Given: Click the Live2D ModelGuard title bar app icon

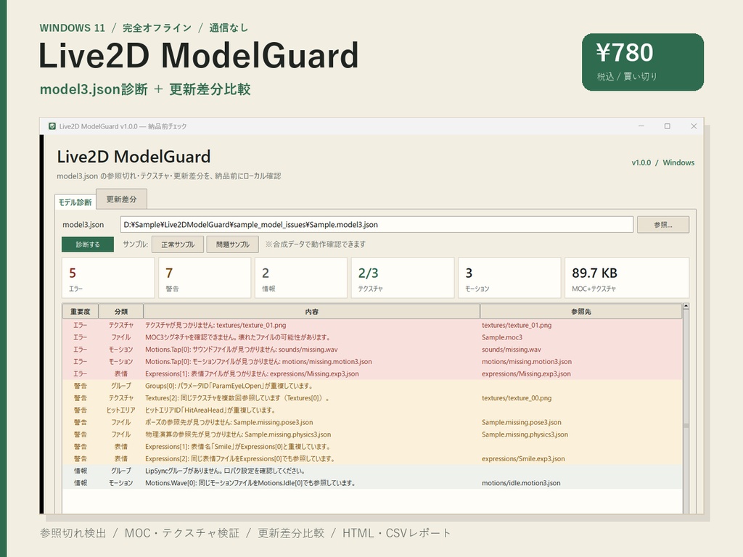Looking at the screenshot, I should [x=52, y=126].
